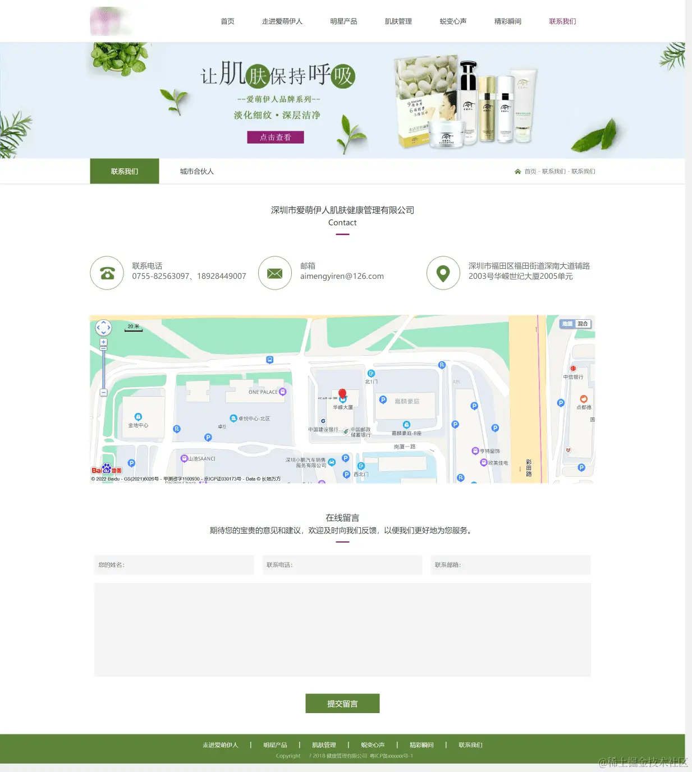Click the map pan direction control
This screenshot has height=772, width=692.
[103, 327]
